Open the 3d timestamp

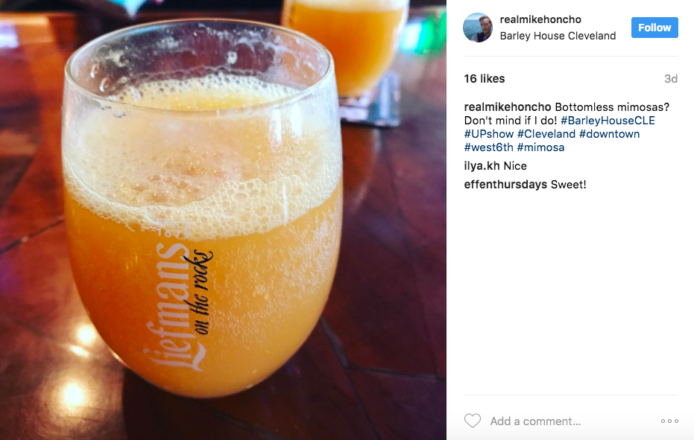click(671, 79)
